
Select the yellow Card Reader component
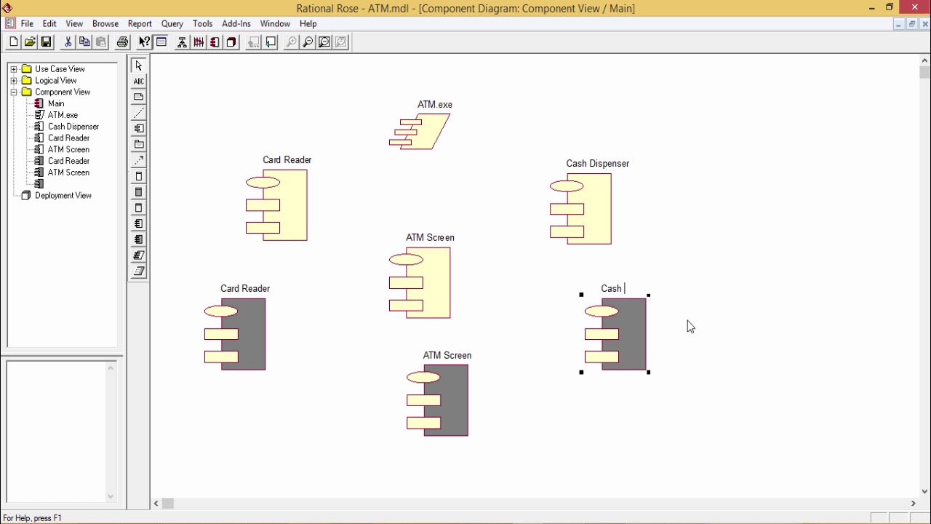[x=277, y=205]
